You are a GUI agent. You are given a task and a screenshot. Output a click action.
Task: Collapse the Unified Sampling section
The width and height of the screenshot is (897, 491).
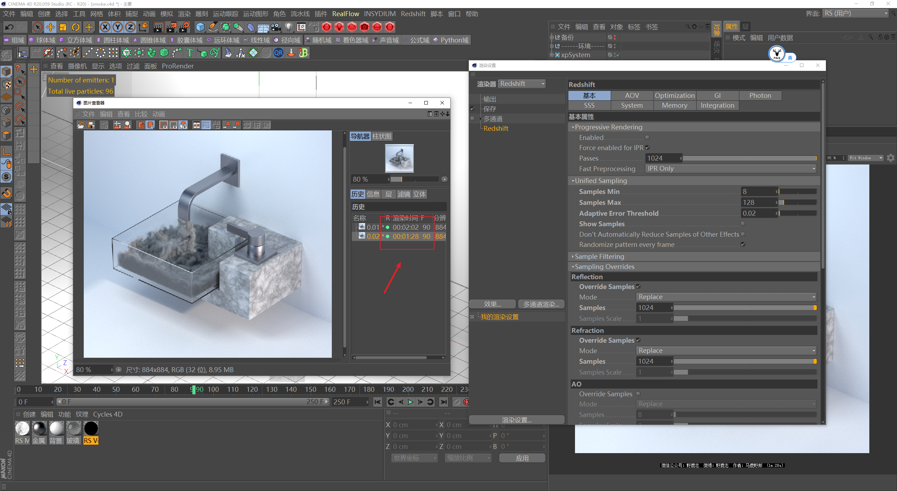point(573,181)
